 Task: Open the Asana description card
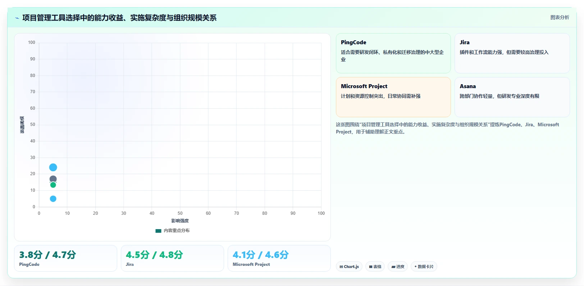pos(512,97)
